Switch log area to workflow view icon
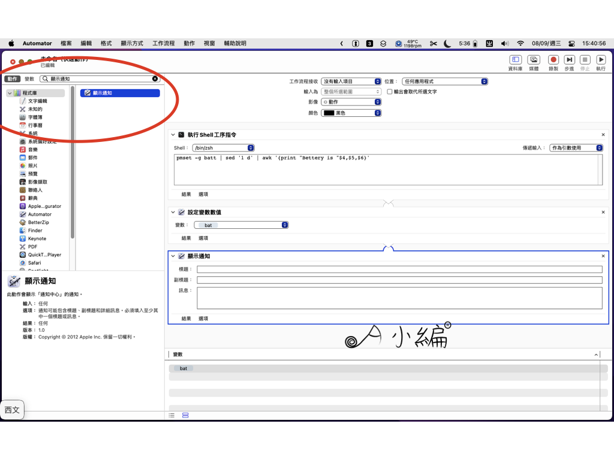614x460 pixels. 185,416
